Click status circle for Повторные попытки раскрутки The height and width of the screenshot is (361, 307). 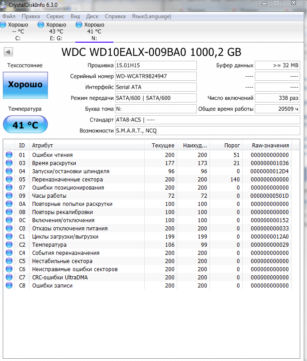coord(9,204)
